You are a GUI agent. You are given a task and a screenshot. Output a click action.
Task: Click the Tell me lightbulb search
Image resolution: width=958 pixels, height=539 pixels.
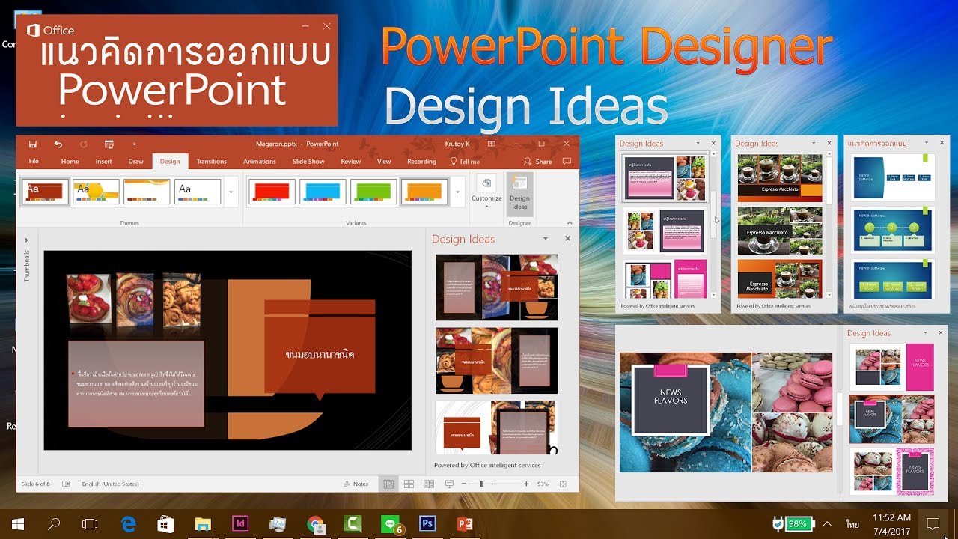tap(466, 161)
